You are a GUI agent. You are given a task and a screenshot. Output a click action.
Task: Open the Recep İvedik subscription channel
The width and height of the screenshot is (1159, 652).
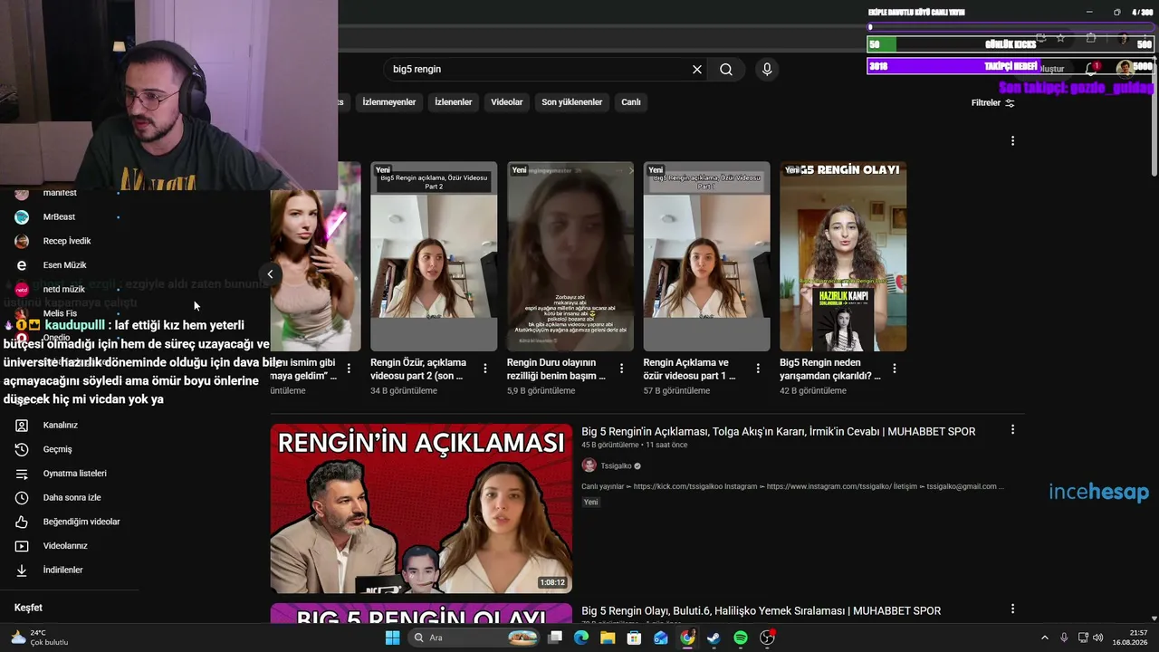[x=67, y=241]
